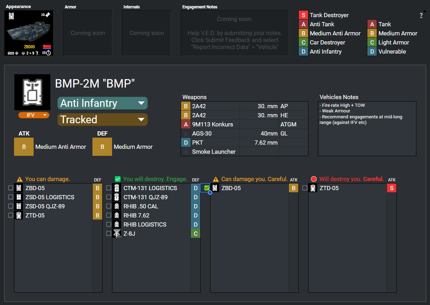
Task: Tick the RHIB LOGISTICS checkbox
Action: tap(109, 224)
